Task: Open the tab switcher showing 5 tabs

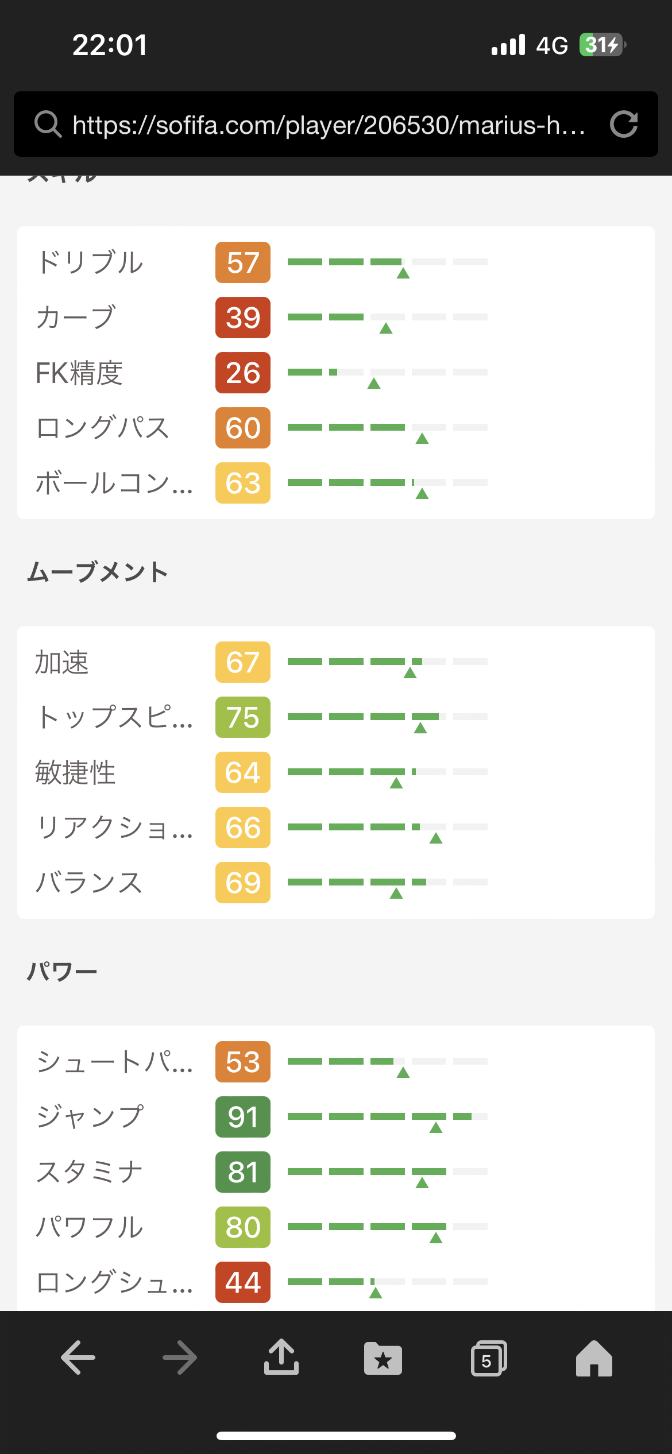Action: coord(488,1359)
